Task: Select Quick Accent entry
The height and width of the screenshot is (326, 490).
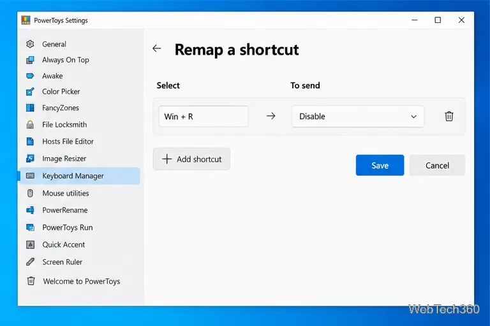Action: point(80,244)
